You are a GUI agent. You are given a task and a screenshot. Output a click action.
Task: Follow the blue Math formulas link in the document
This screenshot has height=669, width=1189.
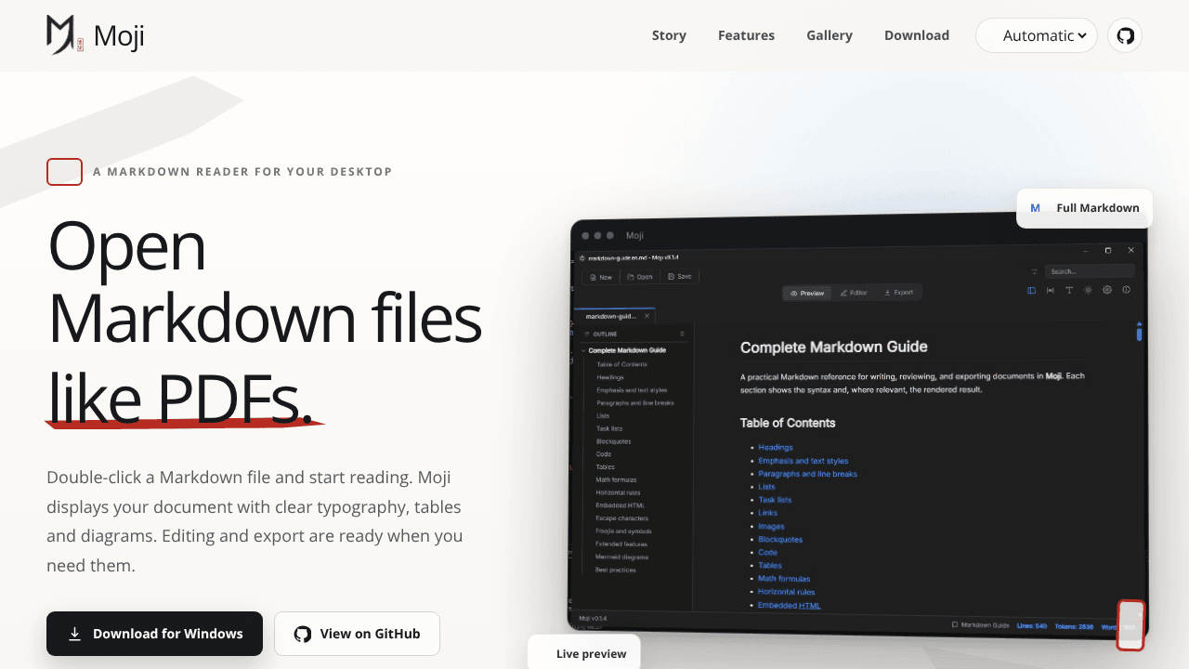coord(784,579)
